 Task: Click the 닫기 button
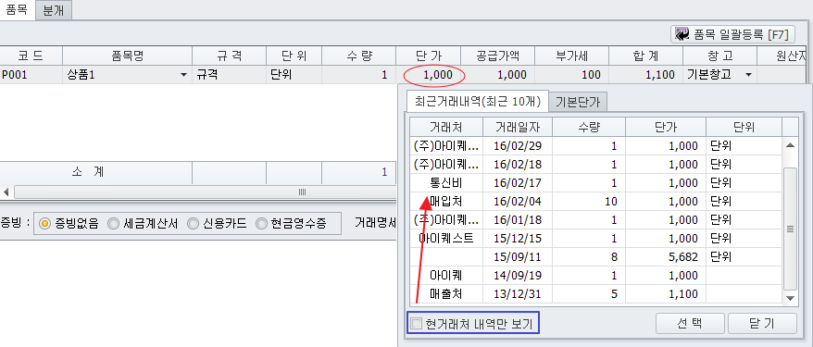(762, 324)
